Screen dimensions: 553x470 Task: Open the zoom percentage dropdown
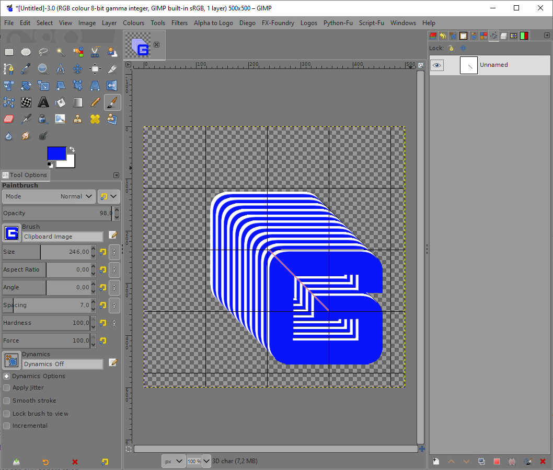coord(206,461)
